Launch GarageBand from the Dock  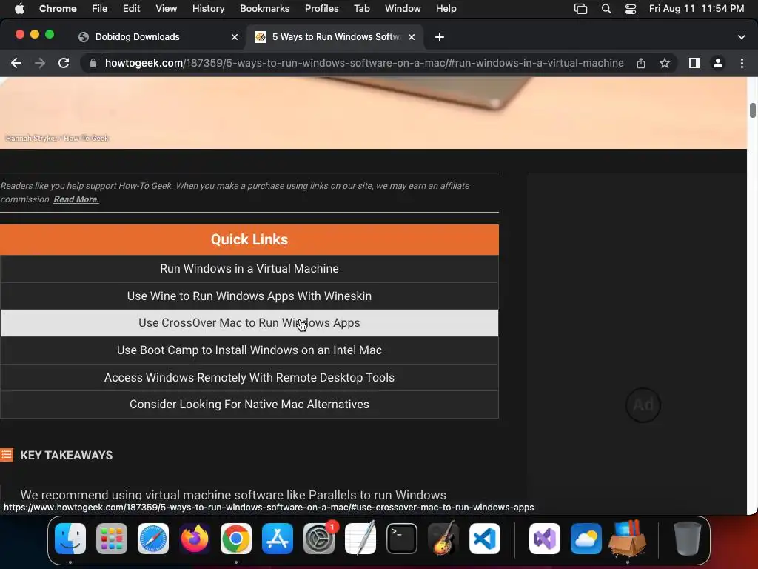click(443, 539)
